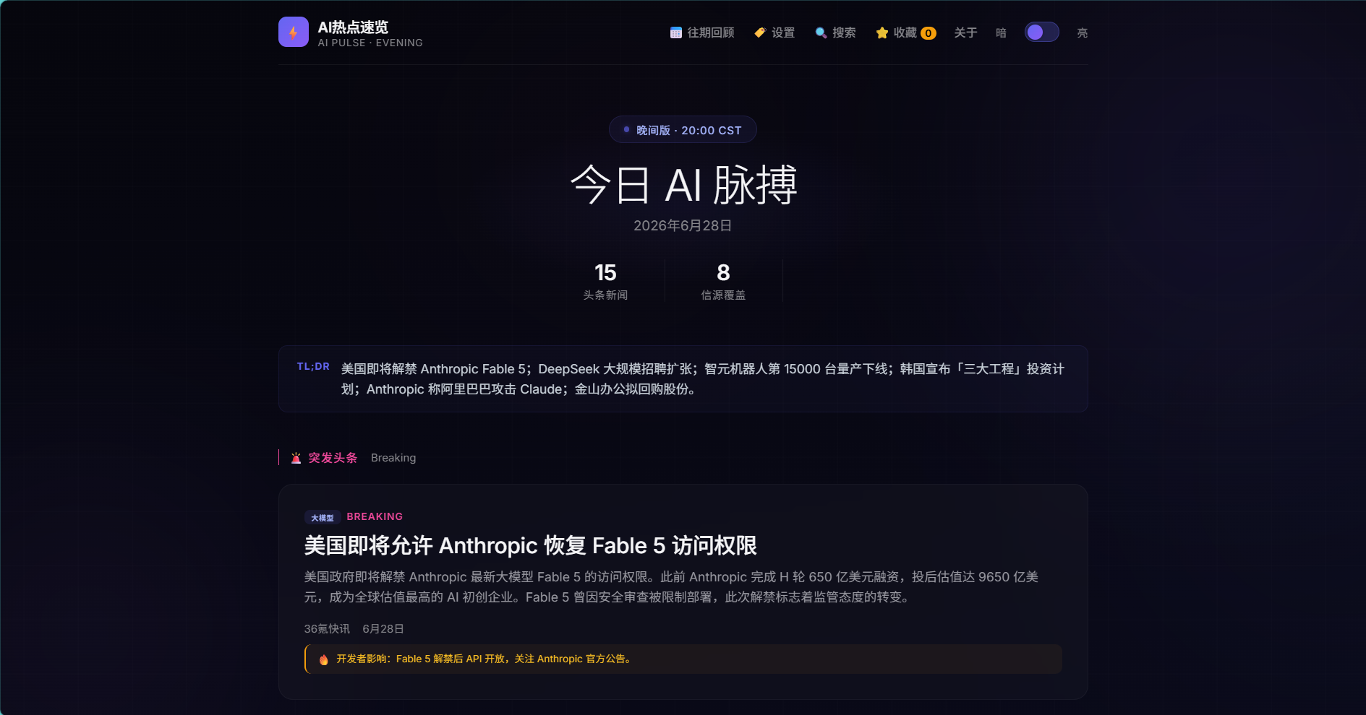Click the 暗 dark mode label

tap(1001, 32)
